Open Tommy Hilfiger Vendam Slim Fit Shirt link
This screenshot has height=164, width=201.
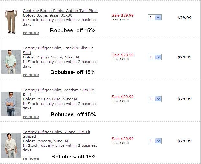(x=58, y=90)
